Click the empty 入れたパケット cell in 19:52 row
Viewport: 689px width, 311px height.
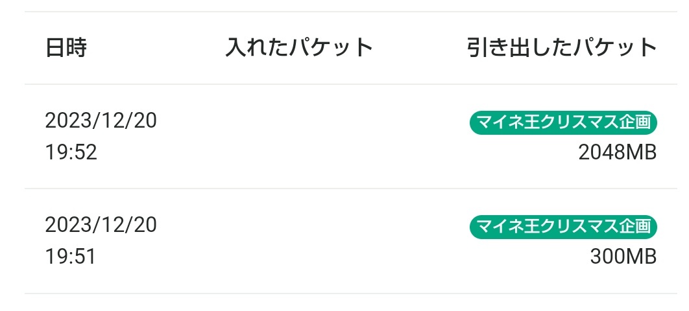pyautogui.click(x=299, y=137)
